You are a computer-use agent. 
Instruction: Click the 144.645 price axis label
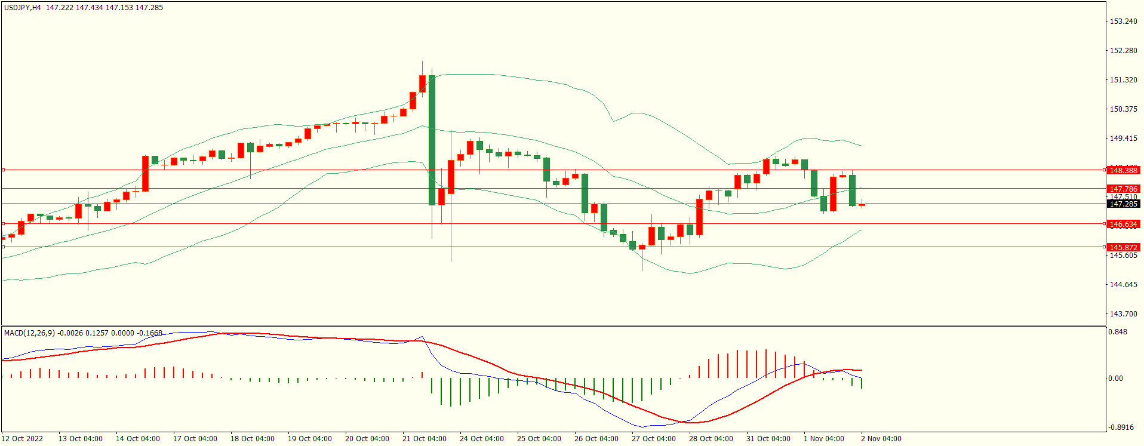[1123, 285]
